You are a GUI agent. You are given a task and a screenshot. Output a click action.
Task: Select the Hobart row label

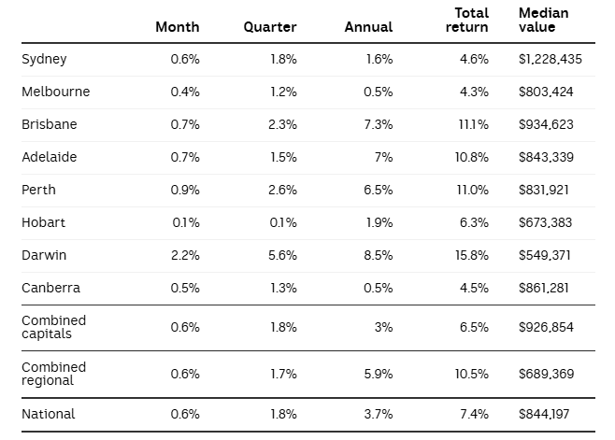41,222
